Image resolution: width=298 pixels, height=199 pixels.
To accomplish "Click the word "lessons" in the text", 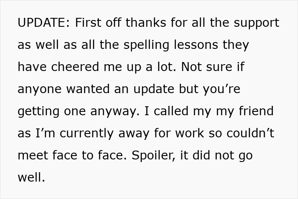I will [x=196, y=45].
